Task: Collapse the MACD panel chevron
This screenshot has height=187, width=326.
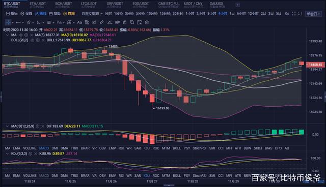Action: click(x=7, y=126)
